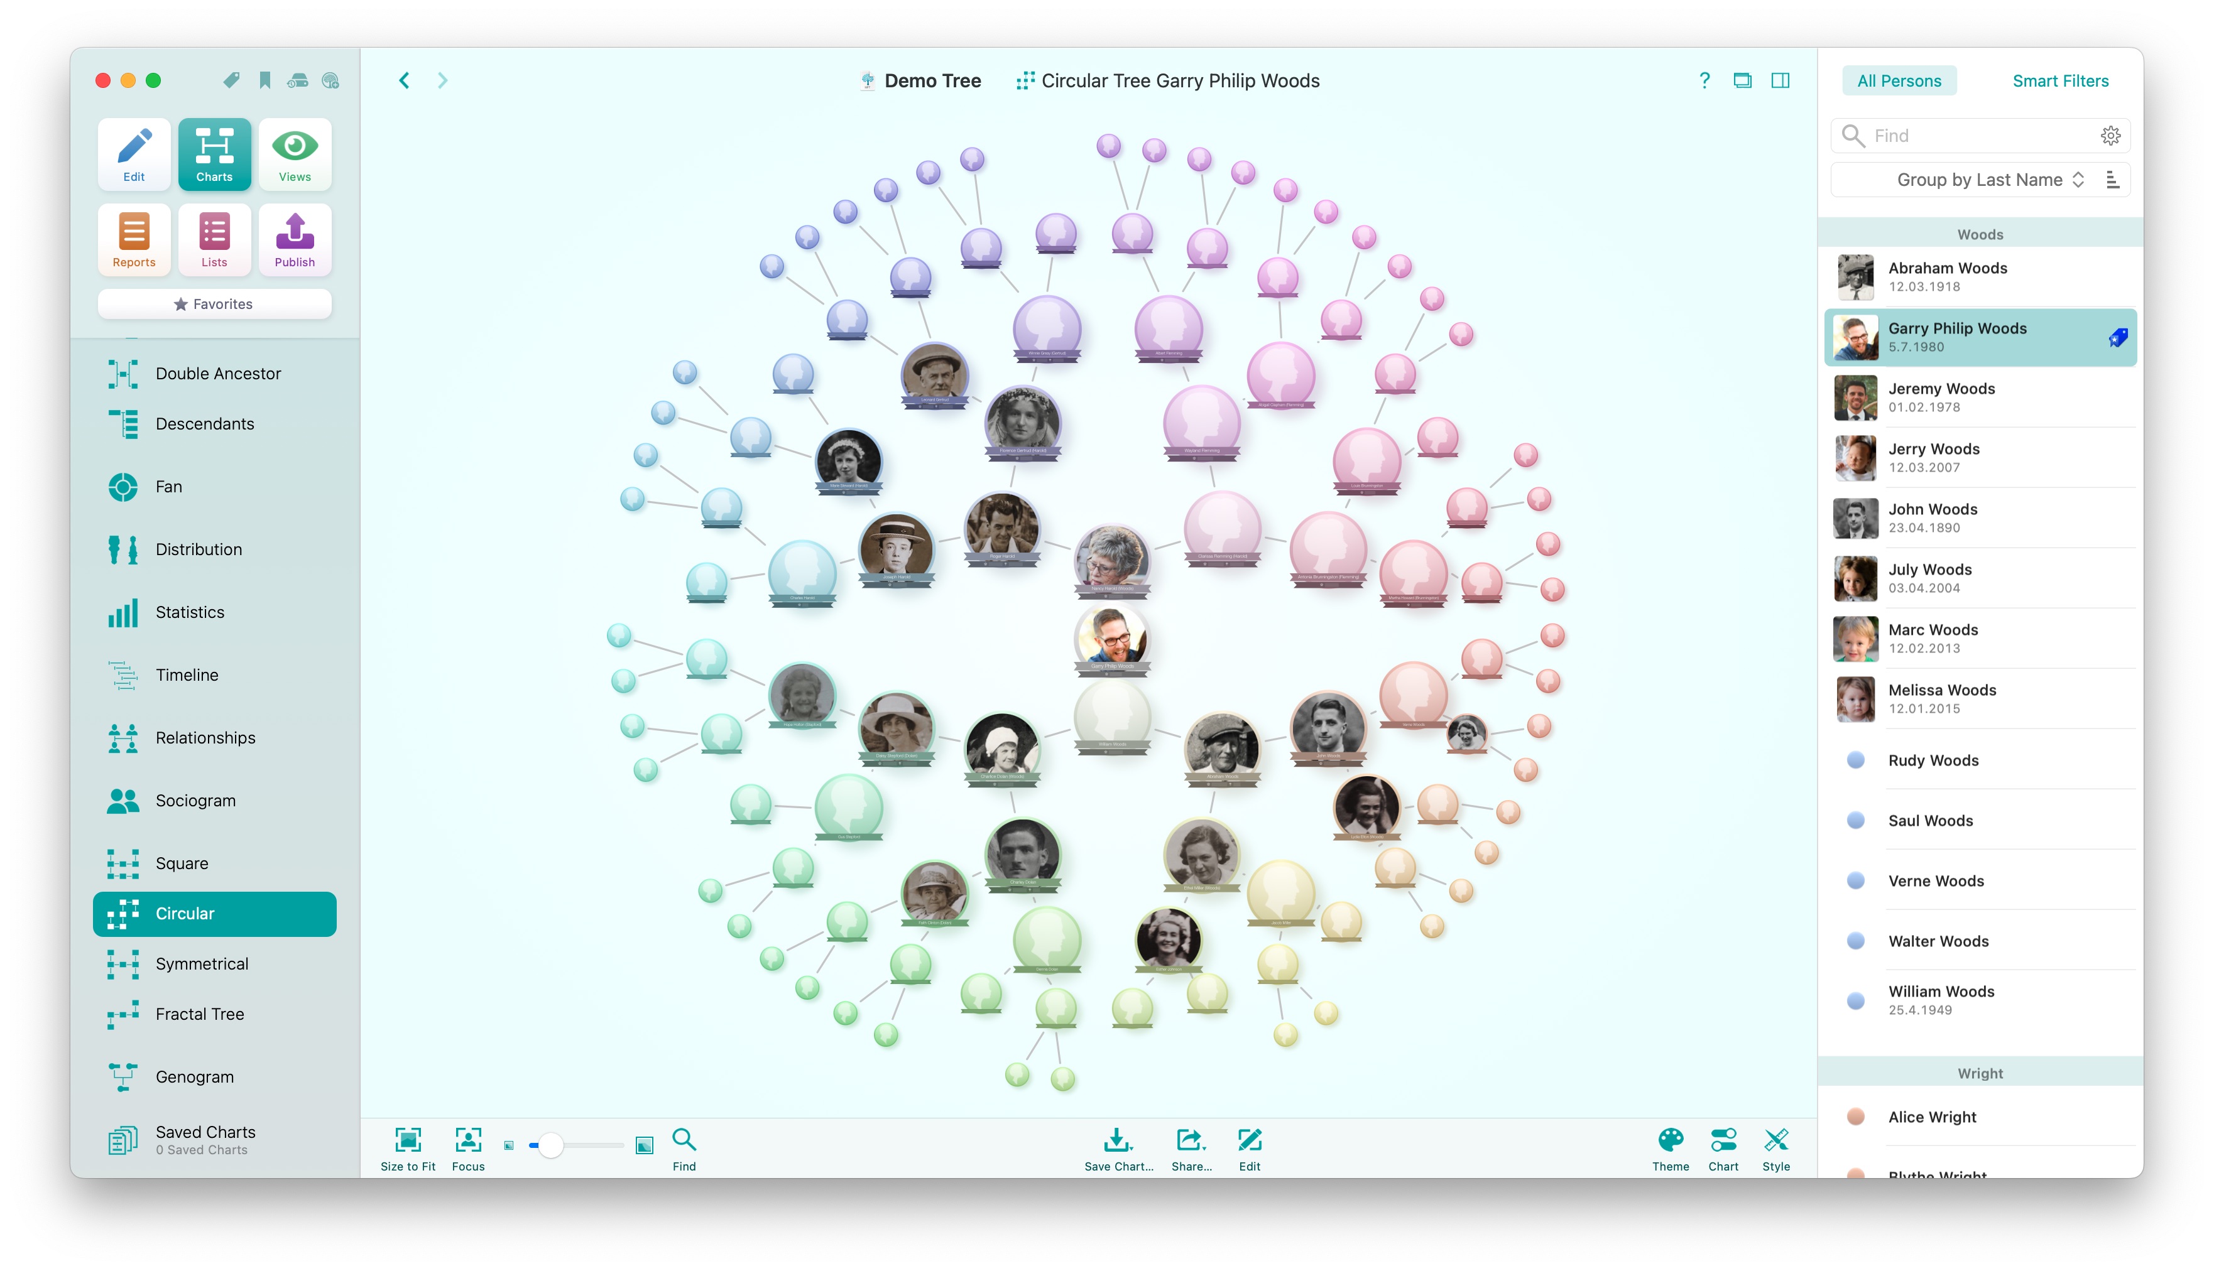Select Garry Philip Woods in list

(1975, 336)
